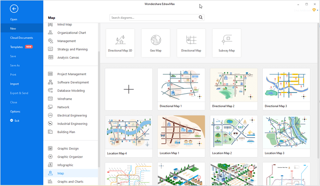Click the premium heart badge icon

(x=314, y=10)
